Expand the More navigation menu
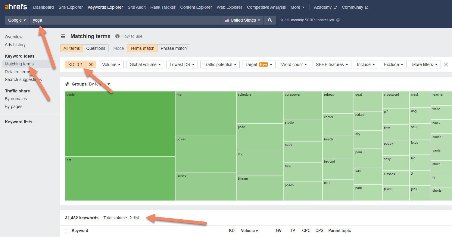The width and height of the screenshot is (452, 237). 298,7
